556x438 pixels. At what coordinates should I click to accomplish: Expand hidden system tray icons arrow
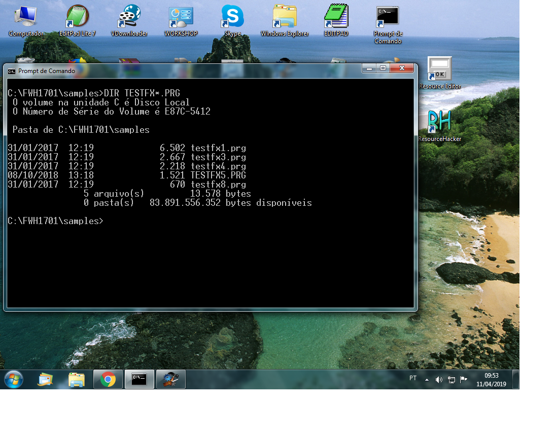pos(427,379)
